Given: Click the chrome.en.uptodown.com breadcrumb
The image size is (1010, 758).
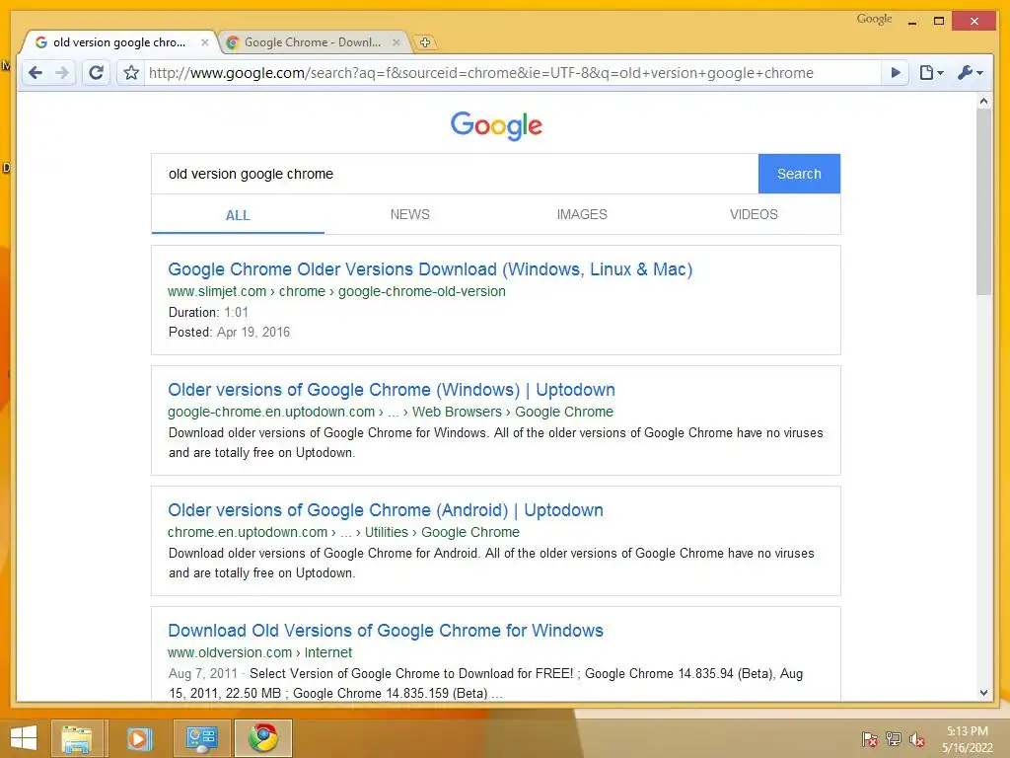Looking at the screenshot, I should [x=343, y=532].
